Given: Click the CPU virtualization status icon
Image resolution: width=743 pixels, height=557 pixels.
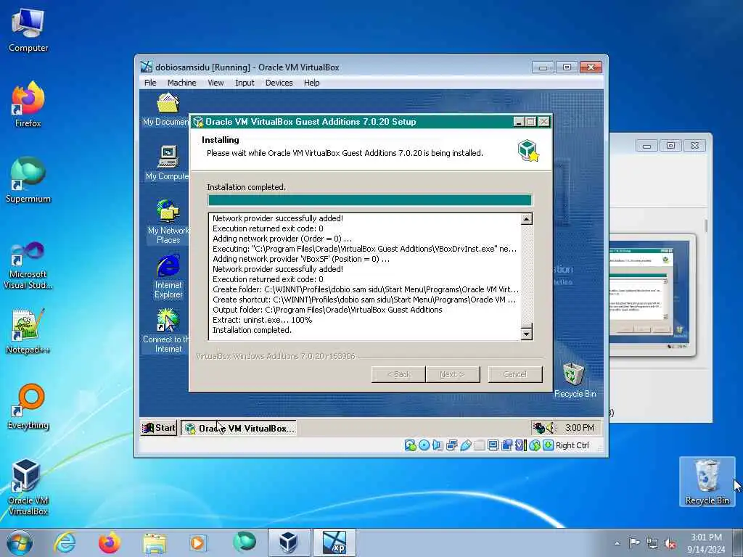Looking at the screenshot, I should [521, 445].
